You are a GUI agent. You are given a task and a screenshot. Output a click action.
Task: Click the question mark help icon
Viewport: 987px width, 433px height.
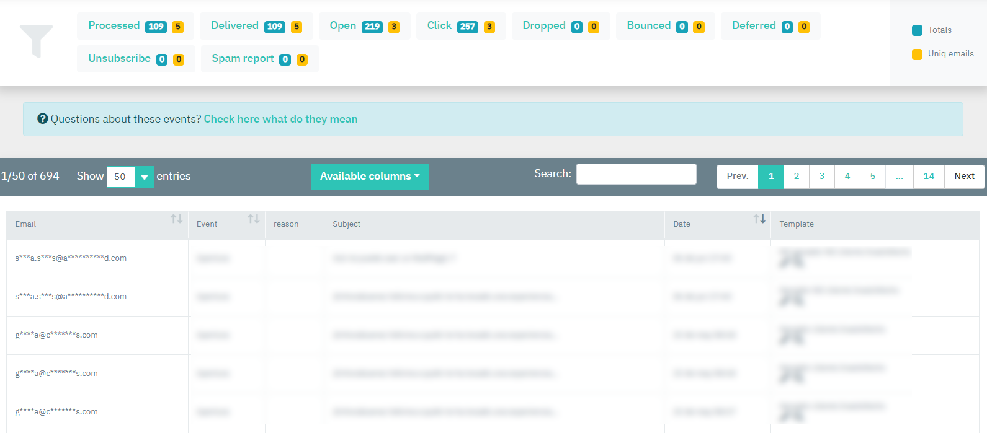[43, 119]
